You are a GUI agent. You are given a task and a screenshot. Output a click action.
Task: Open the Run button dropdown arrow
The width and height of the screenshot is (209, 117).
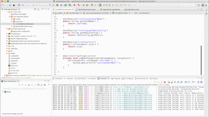pyautogui.click(x=67, y=5)
